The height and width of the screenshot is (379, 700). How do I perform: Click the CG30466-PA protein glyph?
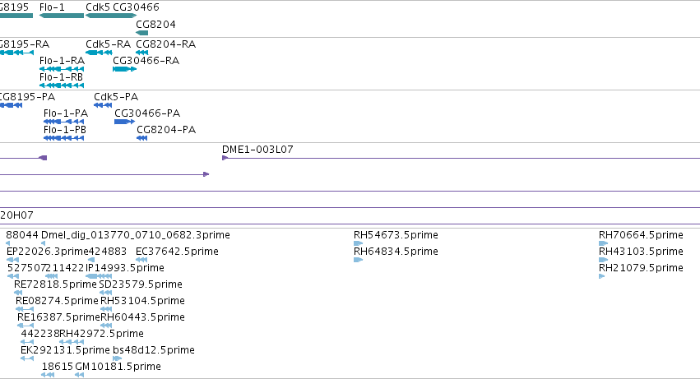[124, 122]
